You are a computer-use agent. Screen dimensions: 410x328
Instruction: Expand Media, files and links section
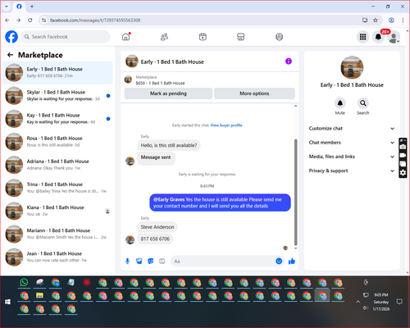click(352, 157)
